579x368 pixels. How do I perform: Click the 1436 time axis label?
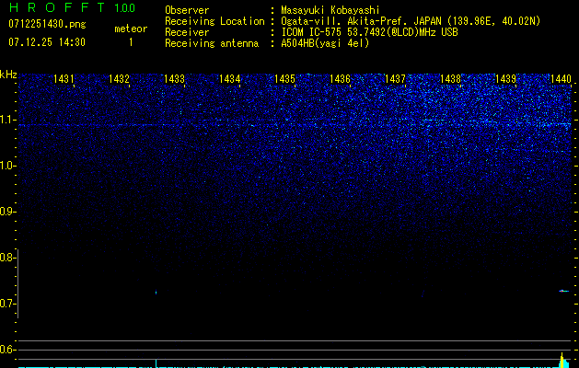(x=340, y=79)
